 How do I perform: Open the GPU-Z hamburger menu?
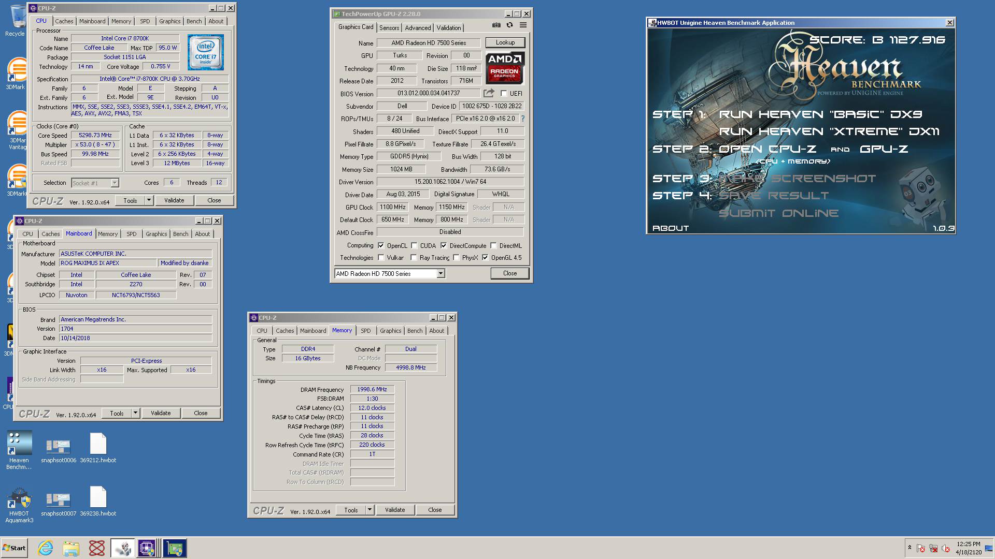click(523, 25)
